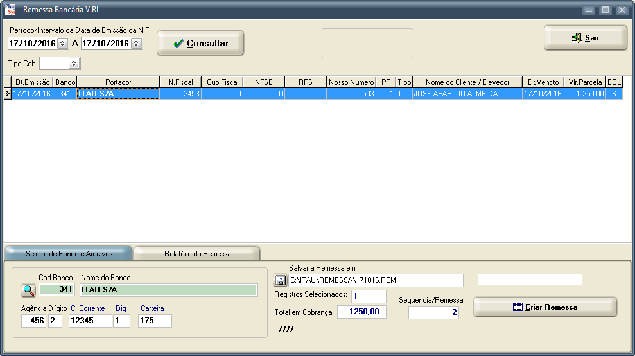Click the account Dig field with 1
The image size is (635, 356).
pos(121,321)
